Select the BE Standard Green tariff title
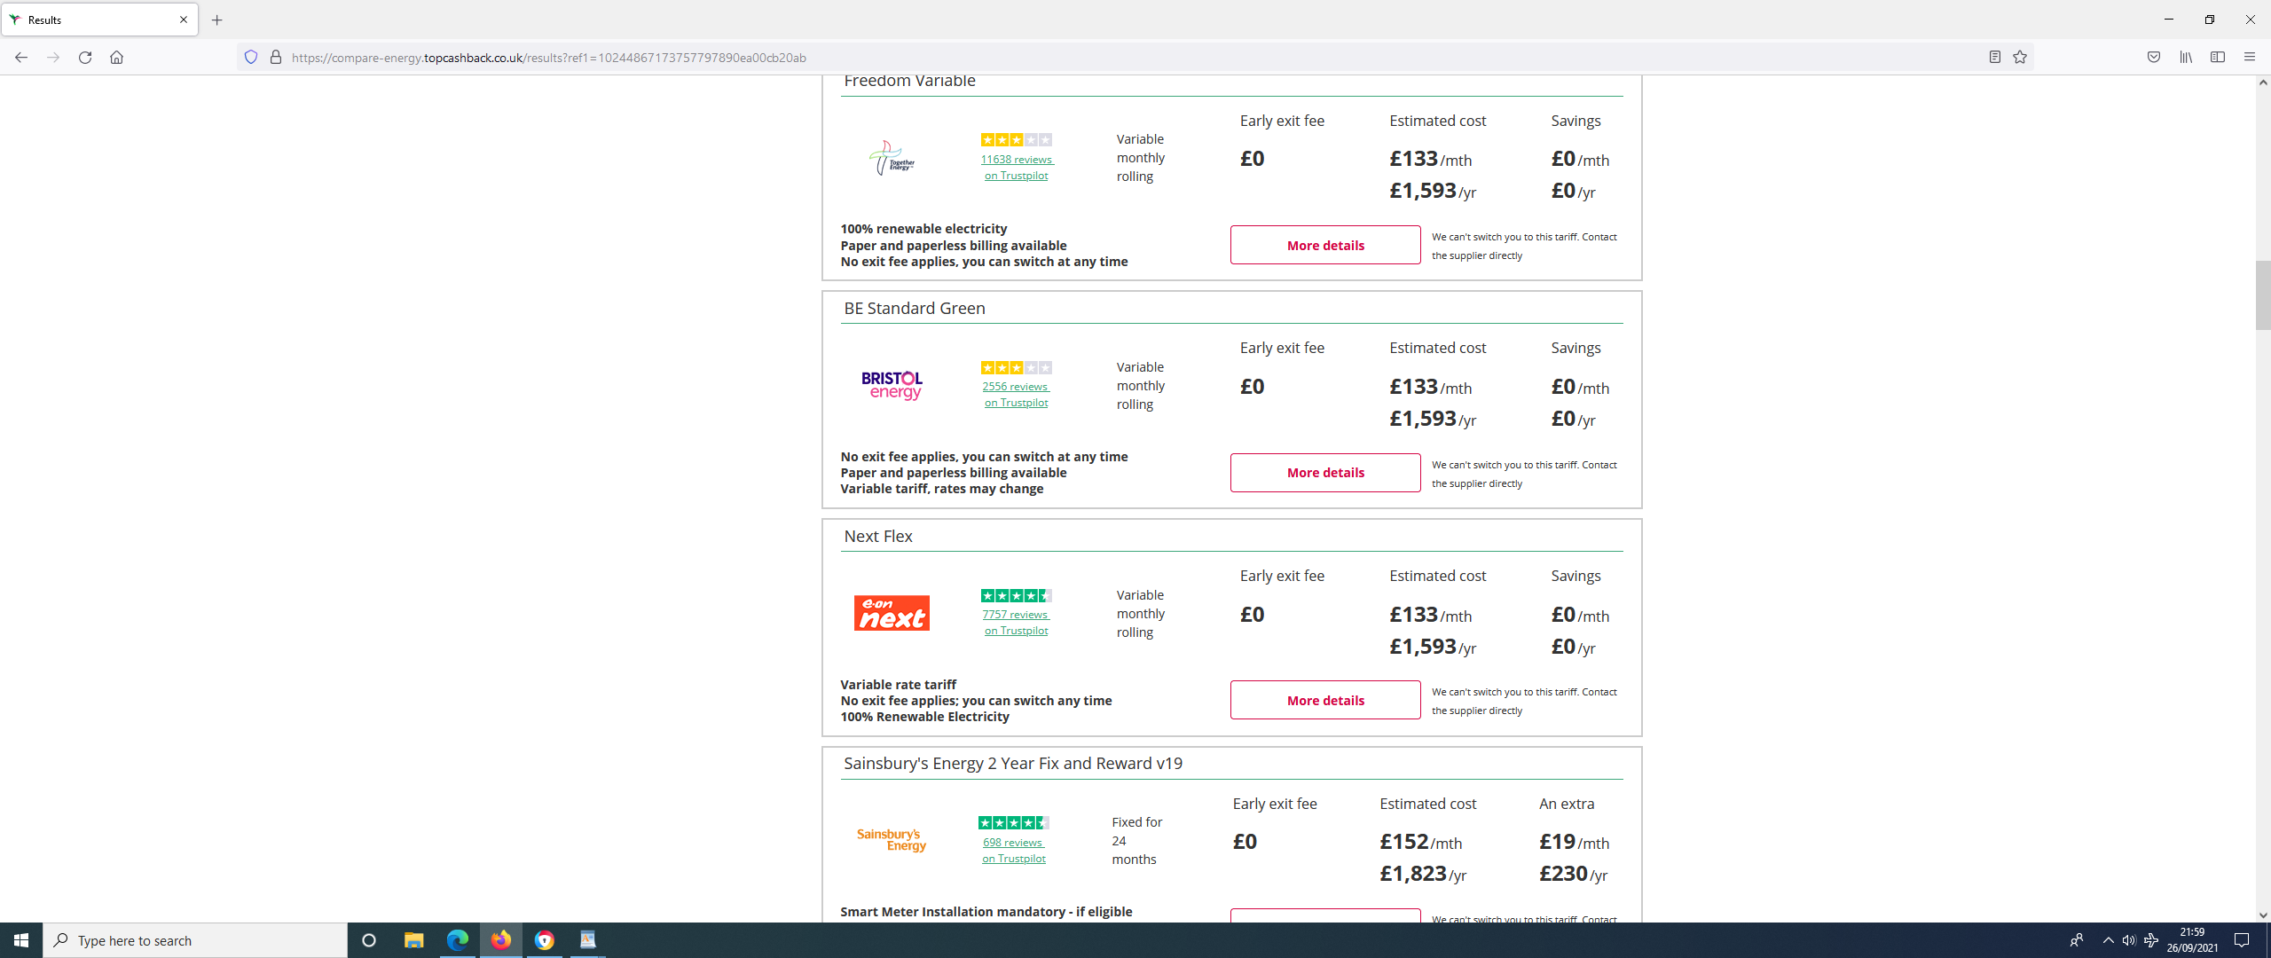The image size is (2271, 958). tap(914, 308)
